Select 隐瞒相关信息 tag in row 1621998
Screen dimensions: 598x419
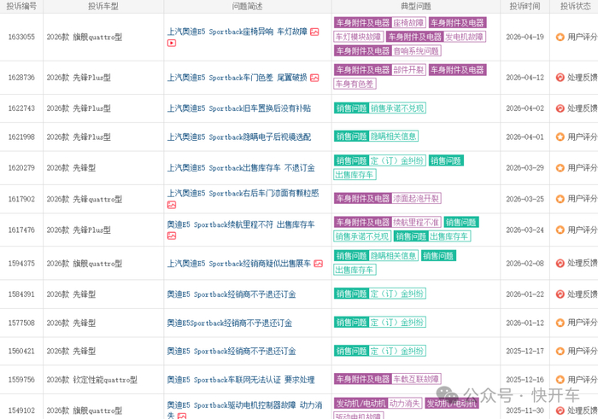[393, 137]
